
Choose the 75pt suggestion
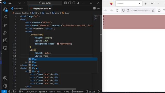[x=63, y=62]
